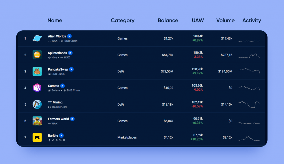Screen dimensions: 284x164
Task: Click the Alien Worlds planet logo icon
Action: [x=37, y=38]
